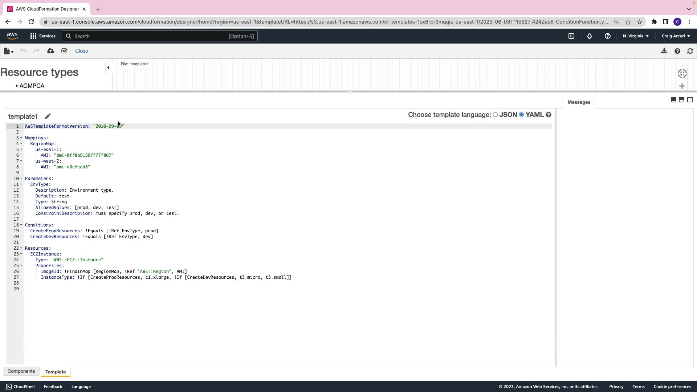Zoom in canvas with plus icon

click(x=682, y=86)
